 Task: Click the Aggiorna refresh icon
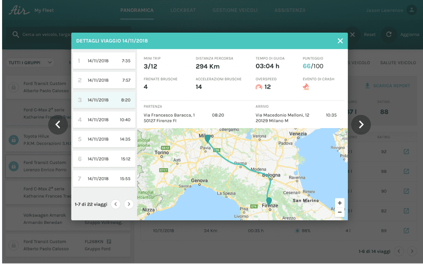[x=388, y=35]
